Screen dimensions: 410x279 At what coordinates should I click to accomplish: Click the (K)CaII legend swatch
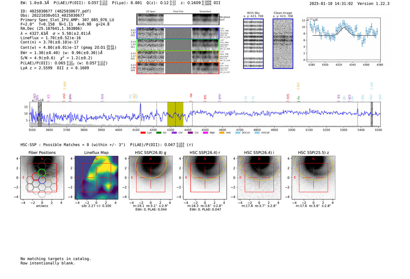(x=238, y=133)
